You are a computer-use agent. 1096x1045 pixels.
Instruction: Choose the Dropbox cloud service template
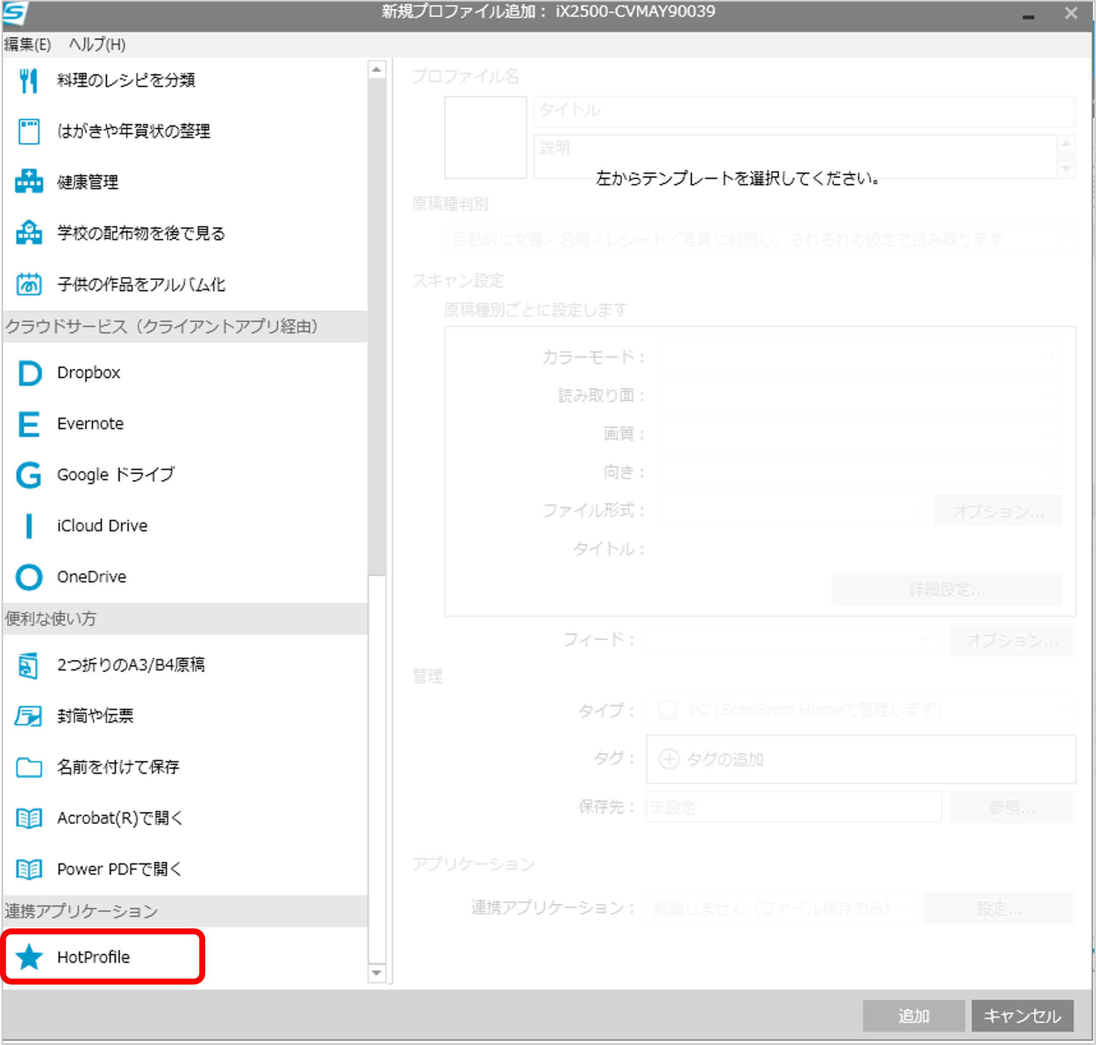(x=88, y=372)
